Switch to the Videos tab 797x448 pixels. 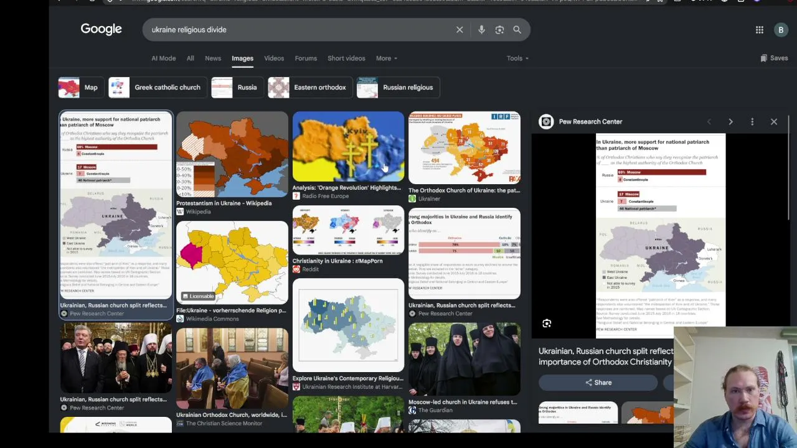click(274, 58)
